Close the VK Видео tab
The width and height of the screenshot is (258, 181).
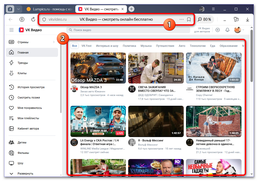pyautogui.click(x=123, y=9)
